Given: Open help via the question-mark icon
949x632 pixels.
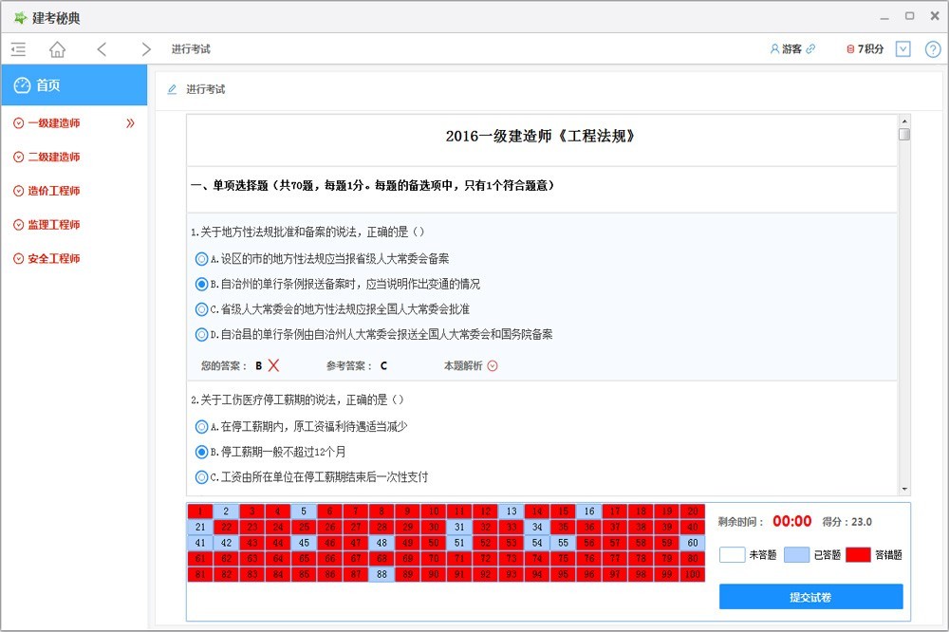Looking at the screenshot, I should click(935, 48).
